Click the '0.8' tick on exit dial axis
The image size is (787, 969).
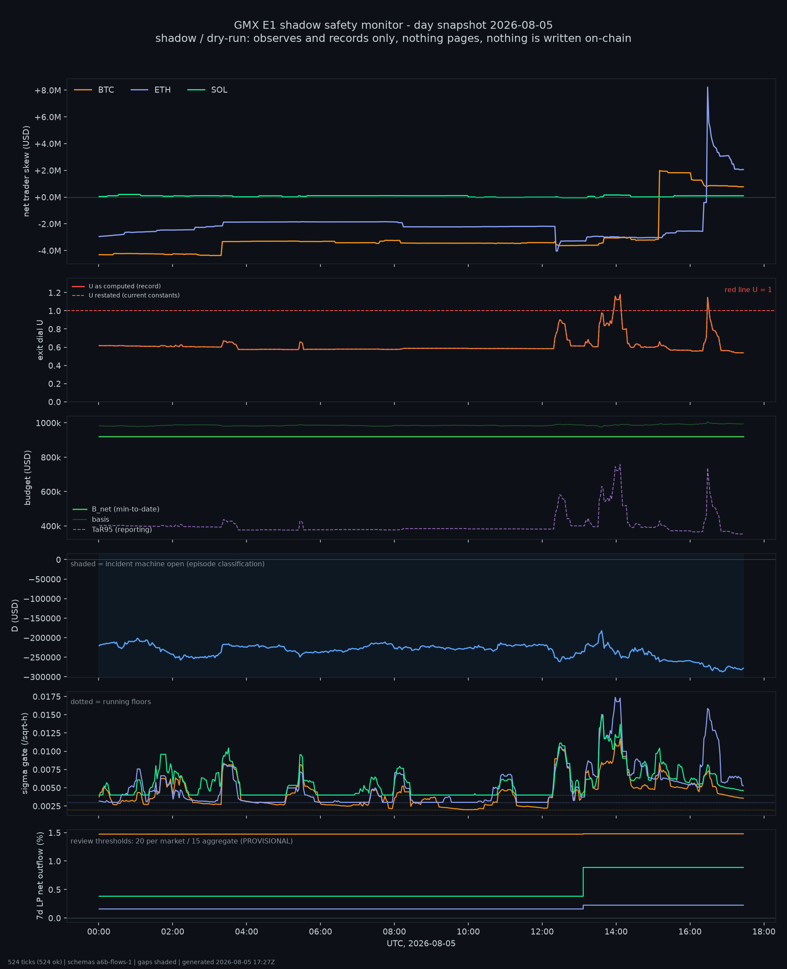[x=55, y=330]
